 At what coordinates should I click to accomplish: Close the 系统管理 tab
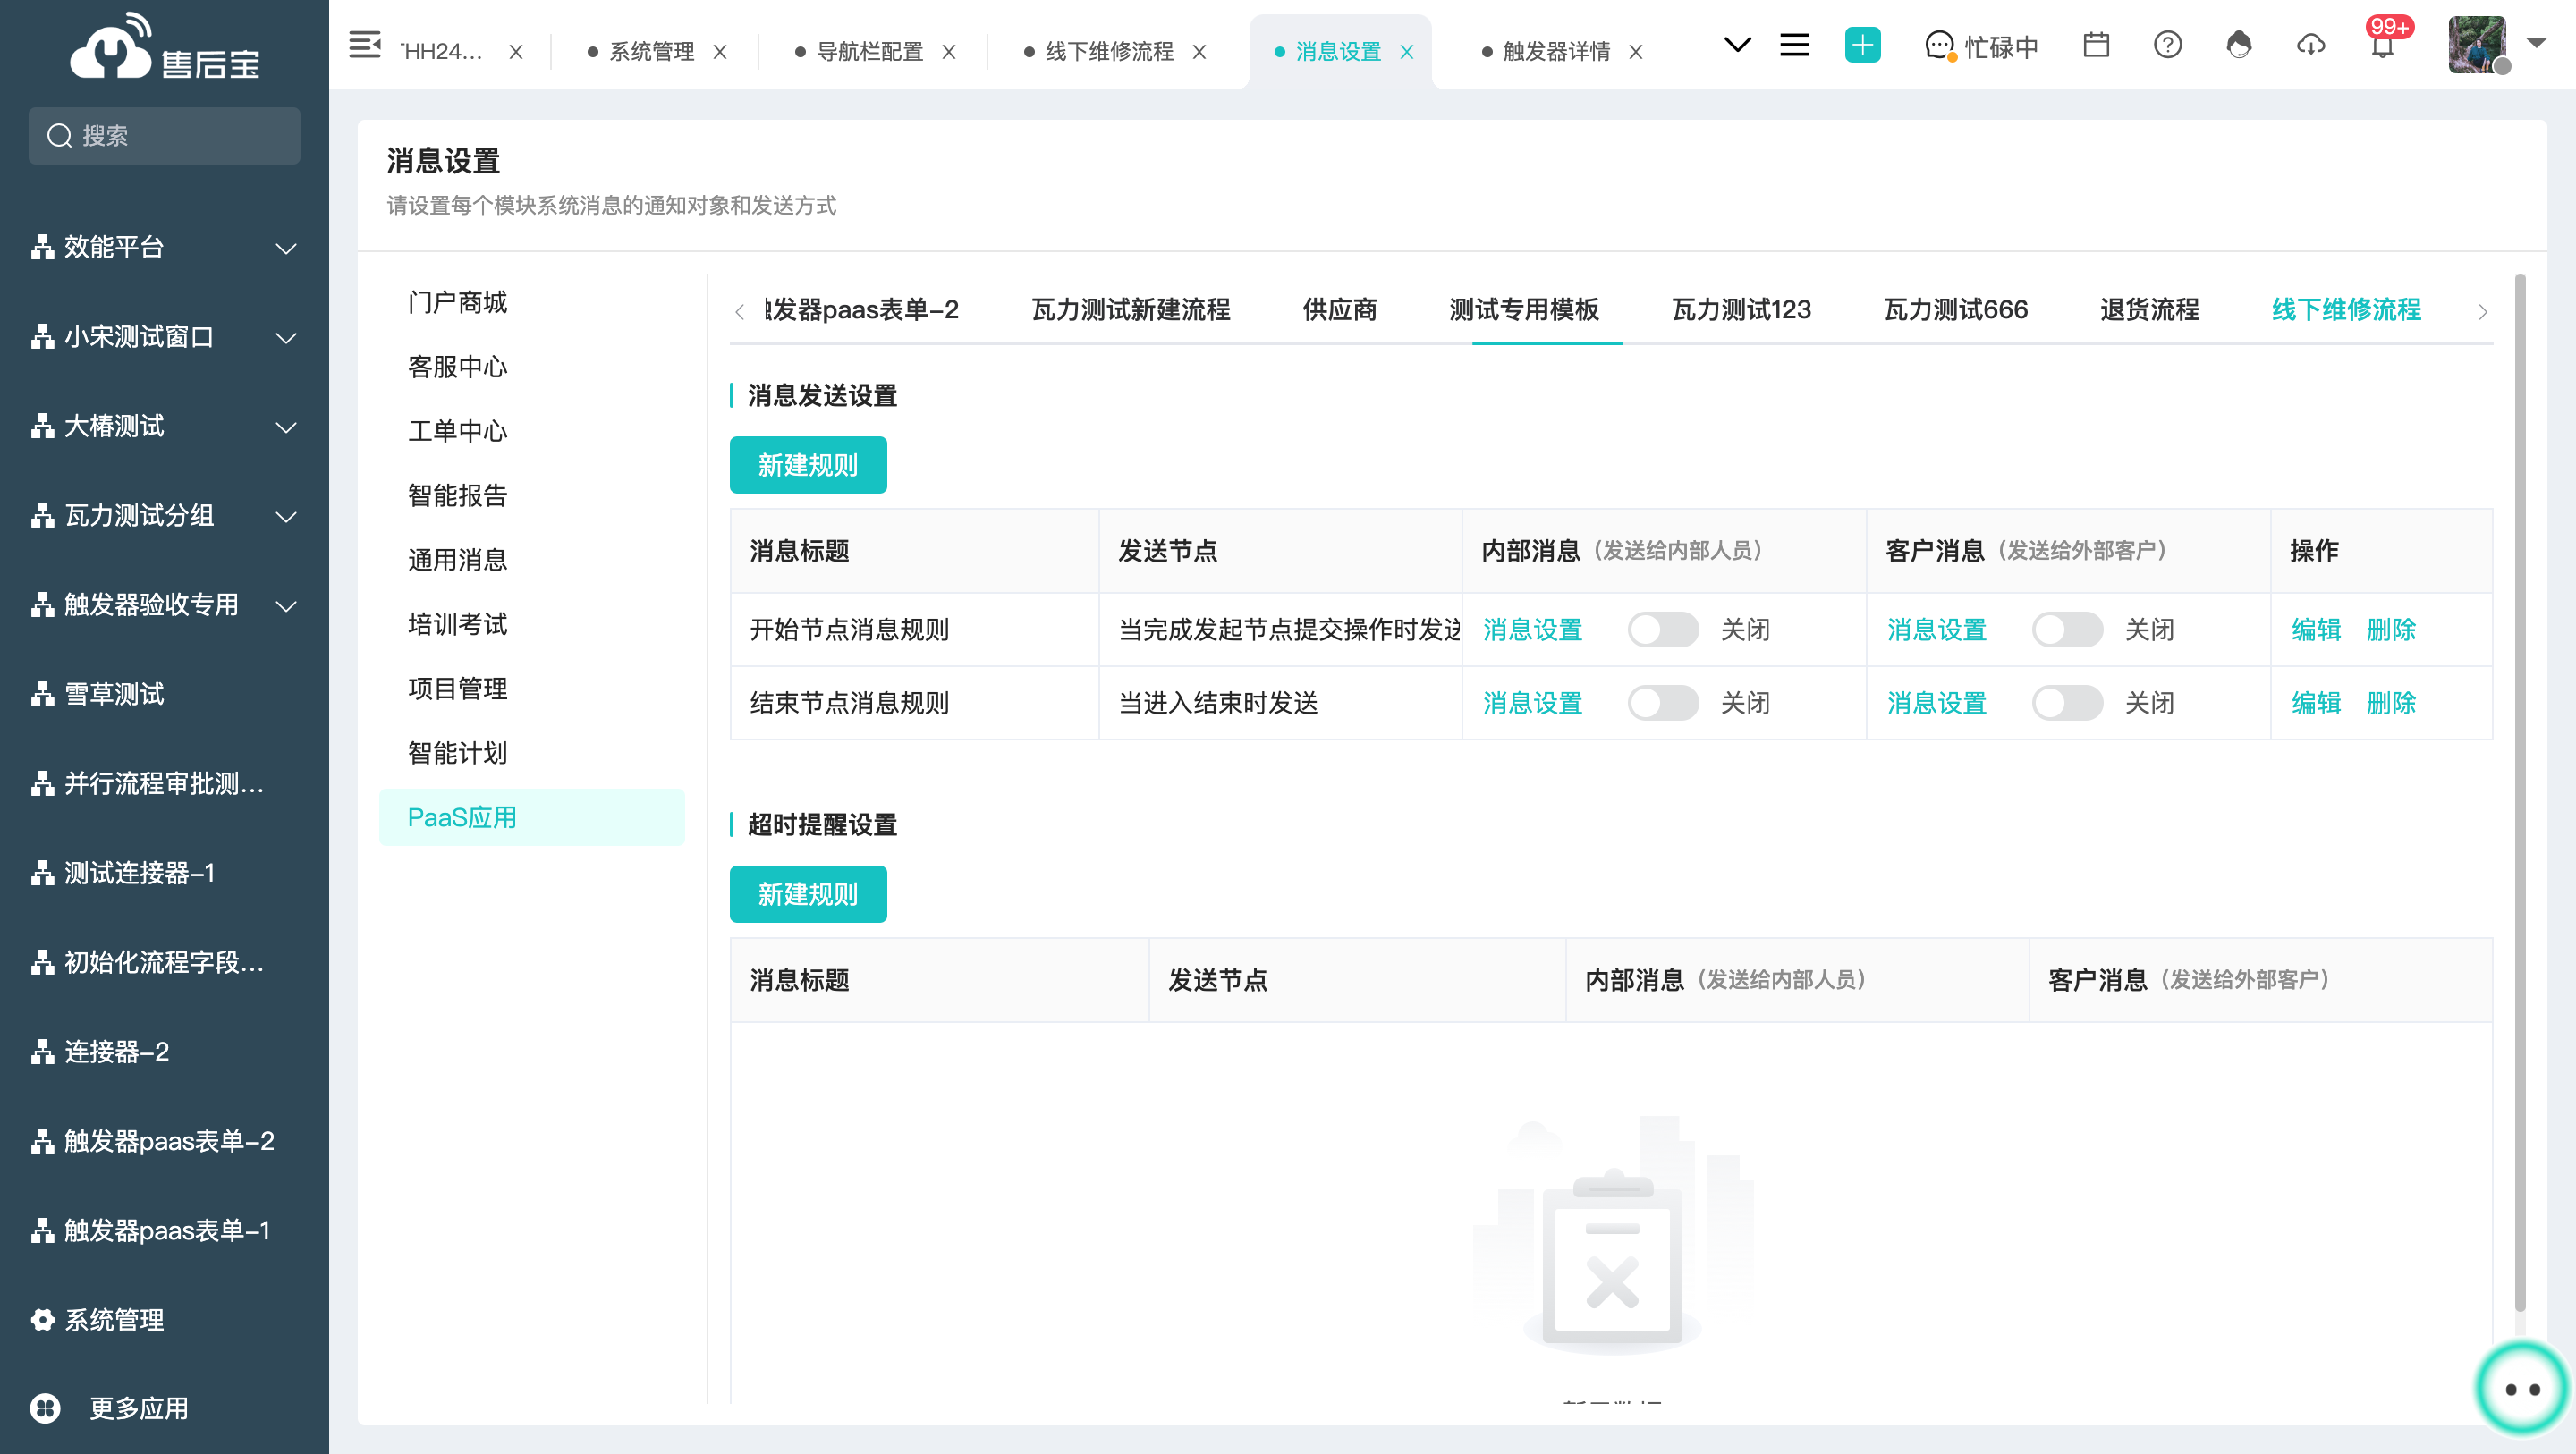720,52
